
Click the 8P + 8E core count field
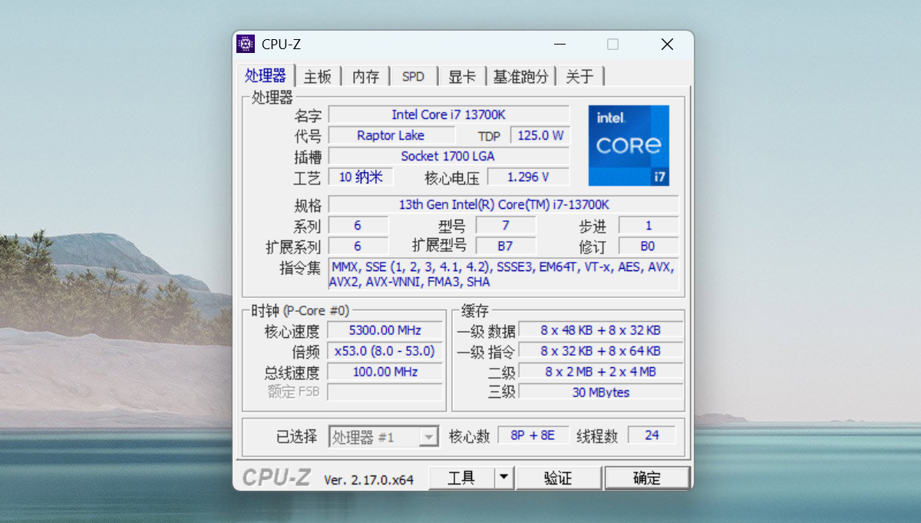tap(533, 435)
